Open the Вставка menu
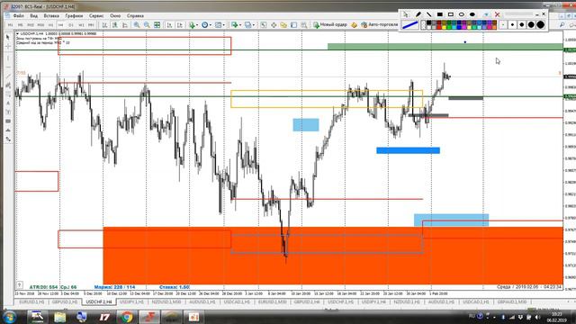The width and height of the screenshot is (576, 324). tap(51, 16)
